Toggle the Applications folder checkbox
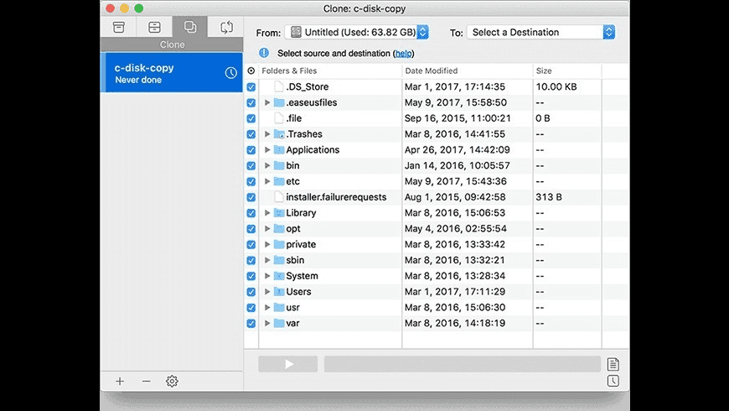Viewport: 729px width, 411px height. (x=251, y=150)
